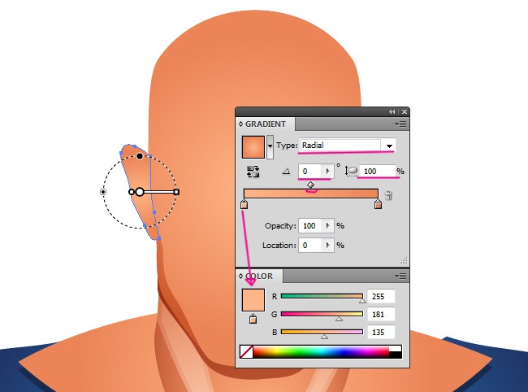Click the gradient annotator square end handle
The image size is (528, 392).
pos(176,192)
